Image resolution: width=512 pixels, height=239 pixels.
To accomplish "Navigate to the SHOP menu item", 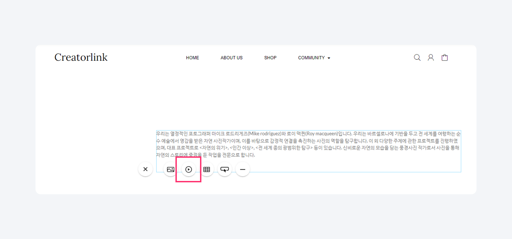I will [270, 58].
